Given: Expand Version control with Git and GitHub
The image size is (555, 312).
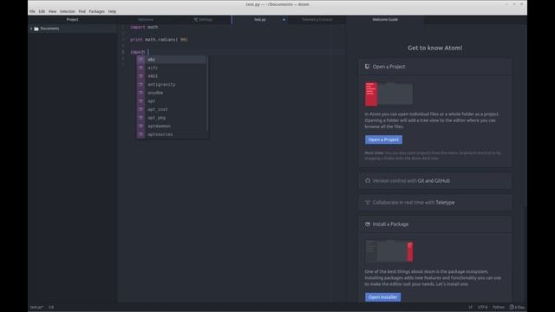Looking at the screenshot, I should (x=435, y=181).
